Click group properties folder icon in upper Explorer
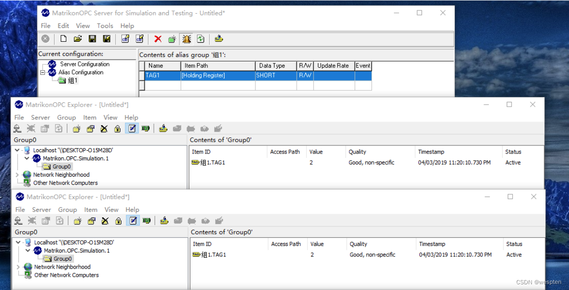This screenshot has height=290, width=569. (90, 128)
